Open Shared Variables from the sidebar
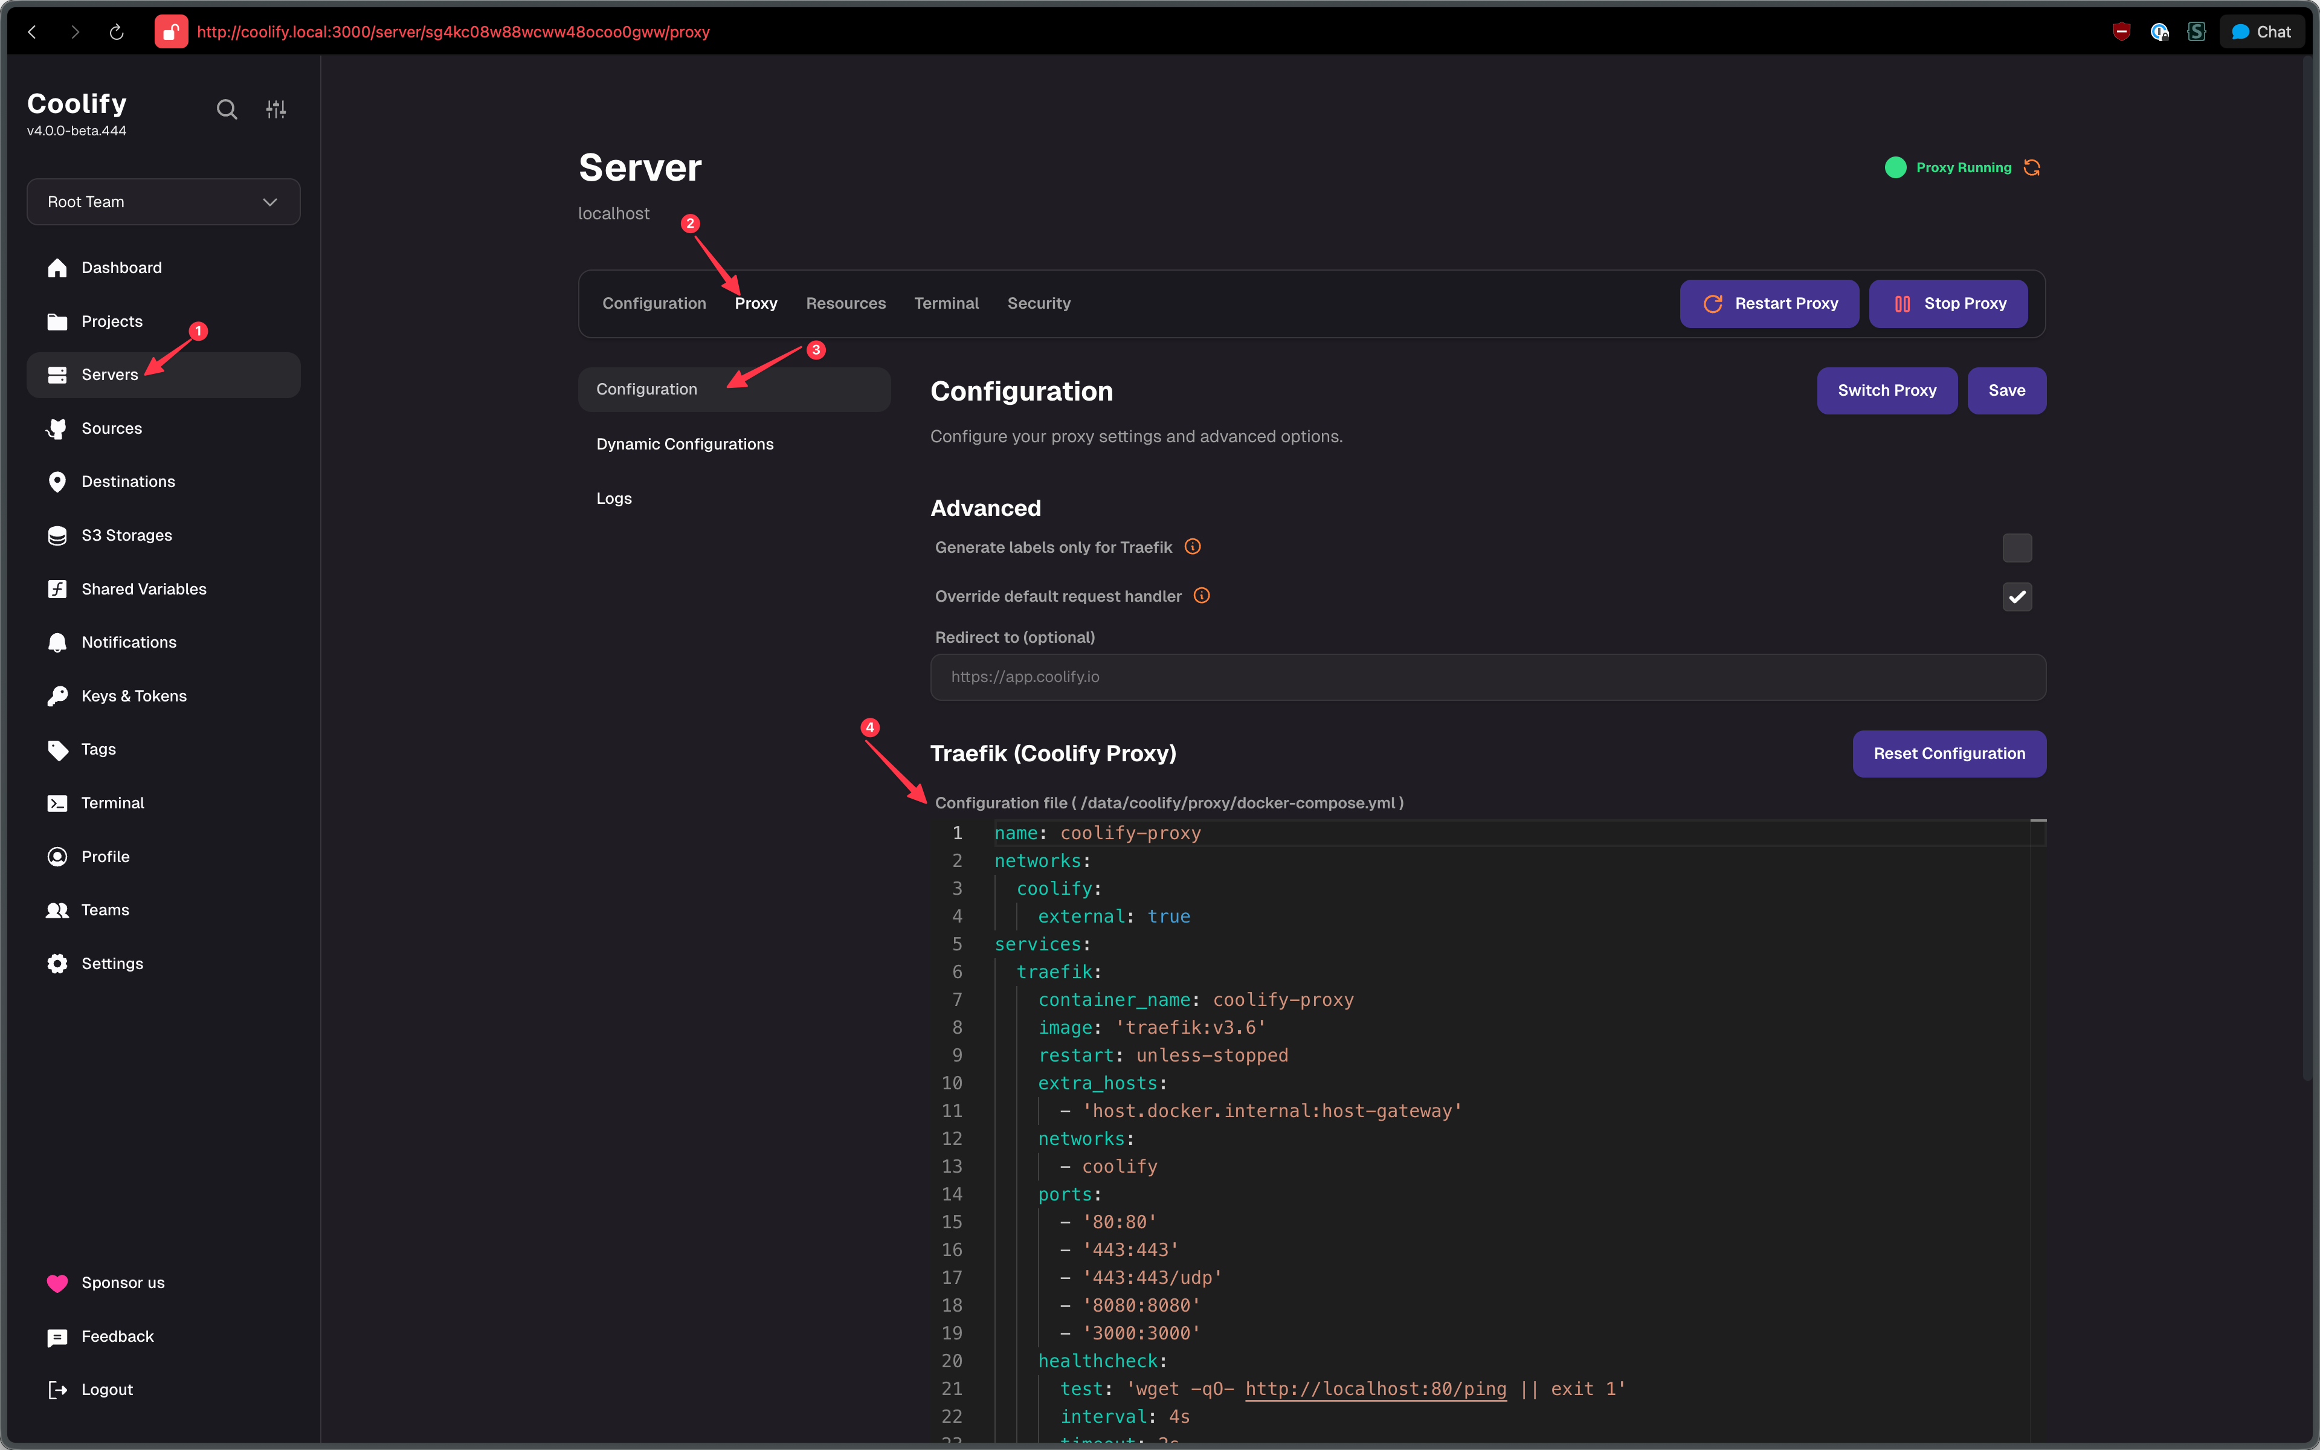The image size is (2320, 1450). 144,588
